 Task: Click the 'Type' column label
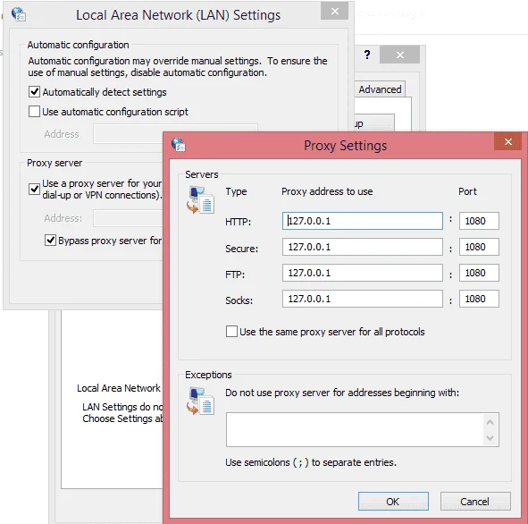tap(236, 191)
